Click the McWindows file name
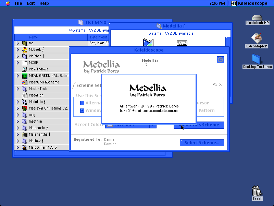274x206 pixels. pos(38,69)
